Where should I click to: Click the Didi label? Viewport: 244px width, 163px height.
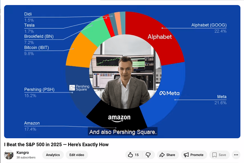[x=28, y=14]
